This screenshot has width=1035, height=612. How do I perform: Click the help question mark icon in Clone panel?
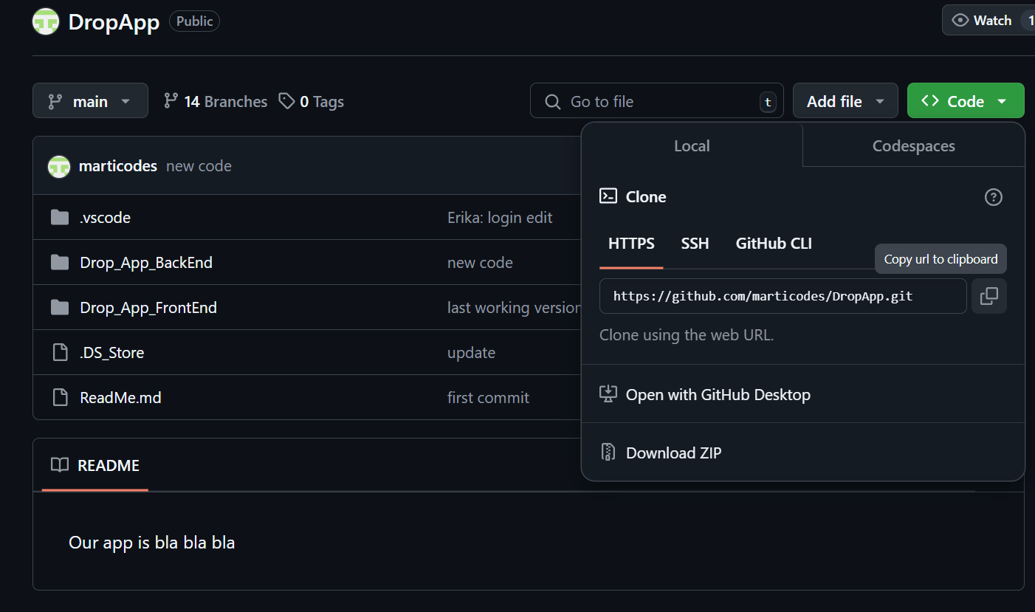point(993,197)
